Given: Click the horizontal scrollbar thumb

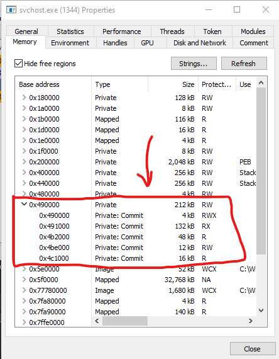Looking at the screenshot, I should click(x=125, y=321).
